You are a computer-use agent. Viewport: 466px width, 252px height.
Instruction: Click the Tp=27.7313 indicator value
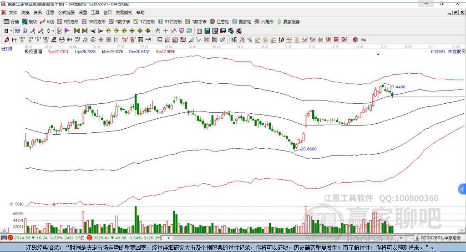coord(58,51)
